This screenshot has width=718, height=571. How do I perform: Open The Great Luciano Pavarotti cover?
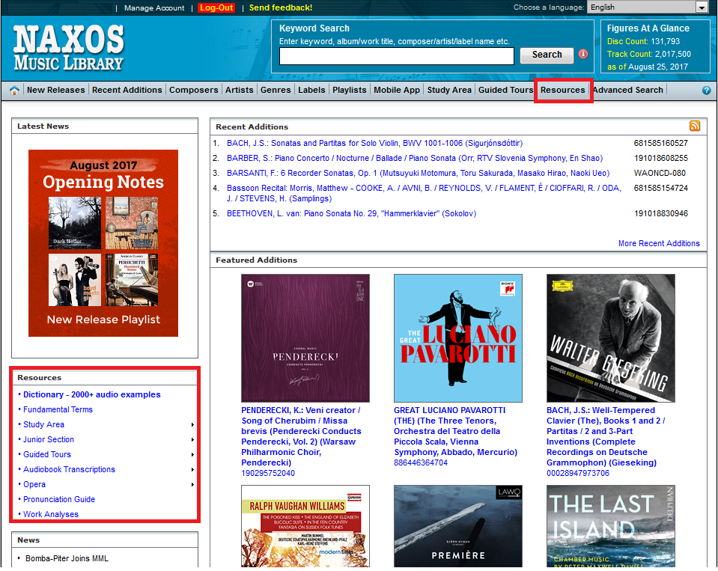458,338
